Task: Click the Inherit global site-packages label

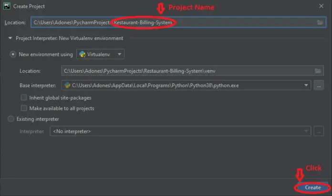Action: pyautogui.click(x=60, y=98)
